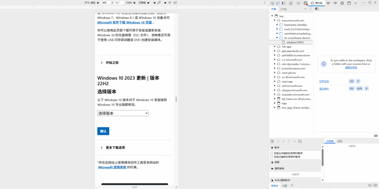Viewport: 379px width, 189px height.
Task: Click the DevTools help question icon
Action: pos(370,3)
